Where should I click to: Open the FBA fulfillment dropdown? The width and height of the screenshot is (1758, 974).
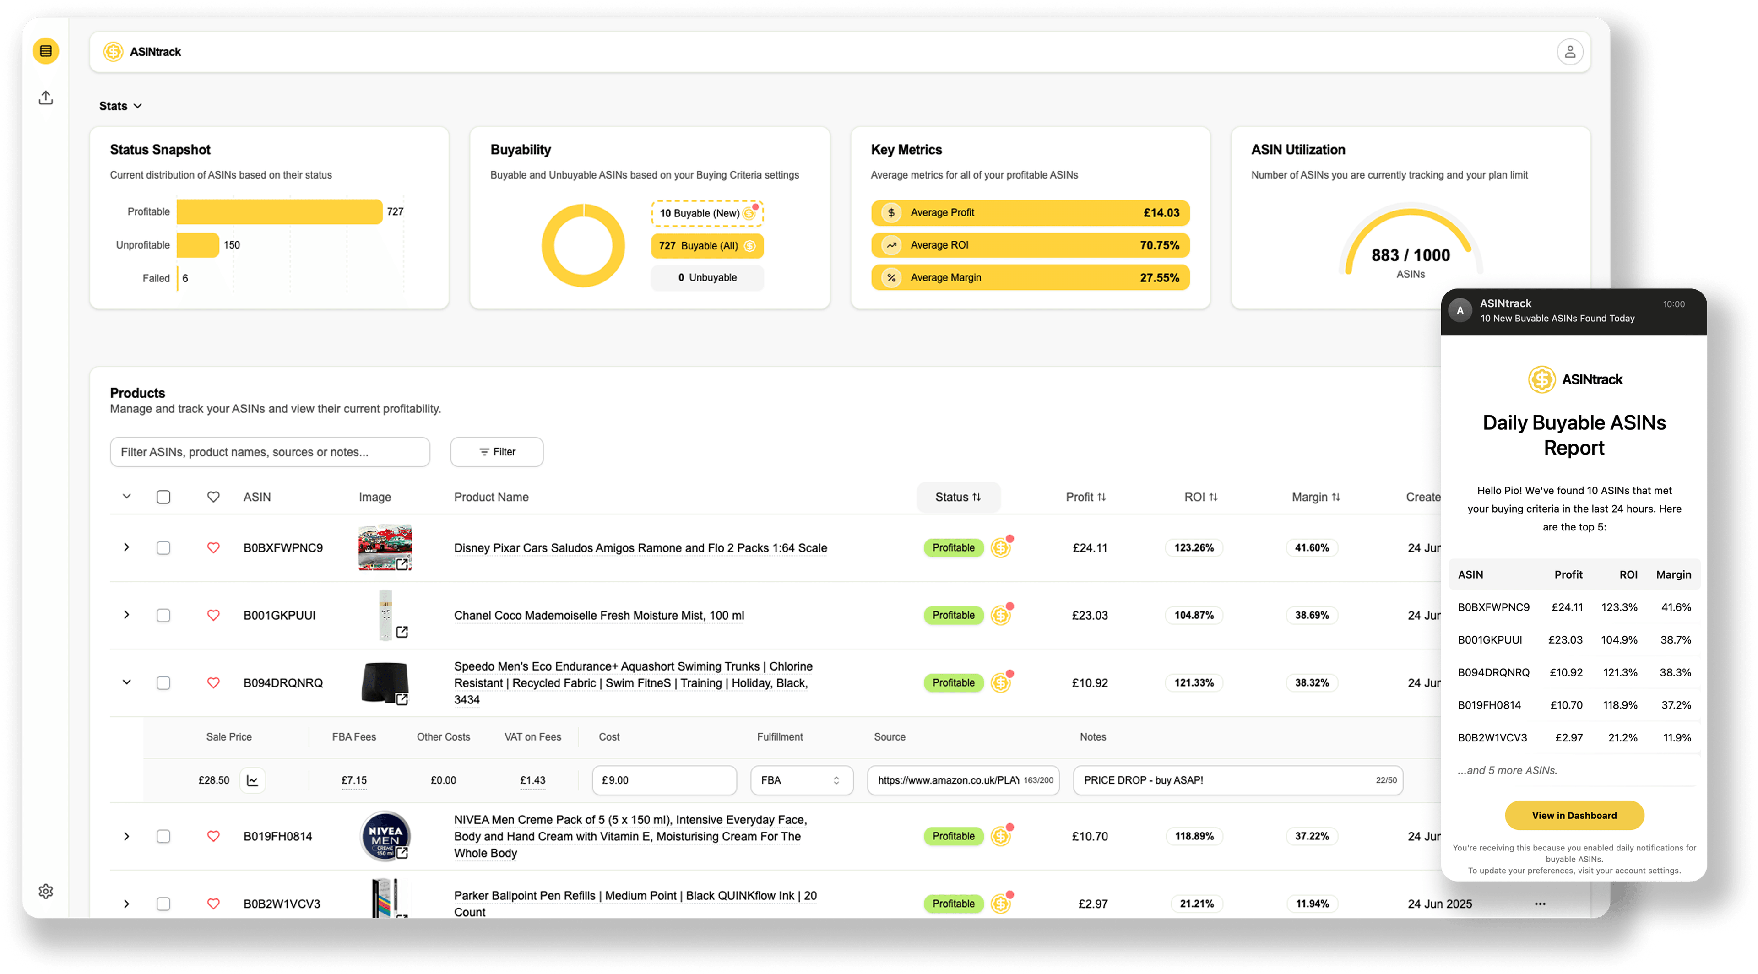[801, 779]
